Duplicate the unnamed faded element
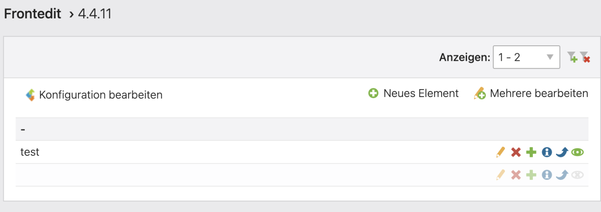 [x=531, y=175]
